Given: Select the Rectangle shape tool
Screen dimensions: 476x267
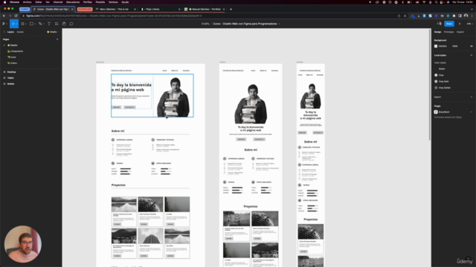Looking at the screenshot, I should 31,24.
